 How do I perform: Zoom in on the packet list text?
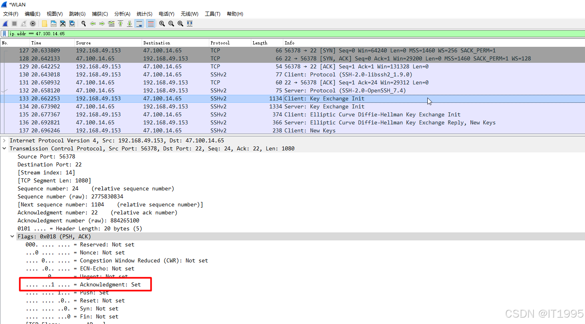(x=162, y=24)
